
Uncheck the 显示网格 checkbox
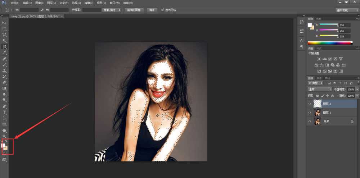(163, 10)
